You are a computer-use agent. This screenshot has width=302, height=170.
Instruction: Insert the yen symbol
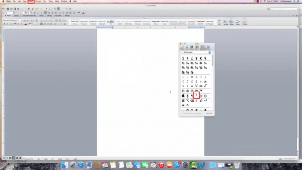tap(197, 58)
